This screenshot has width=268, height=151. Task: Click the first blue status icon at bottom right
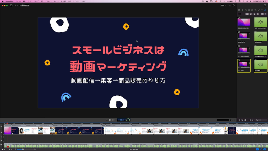(257, 149)
